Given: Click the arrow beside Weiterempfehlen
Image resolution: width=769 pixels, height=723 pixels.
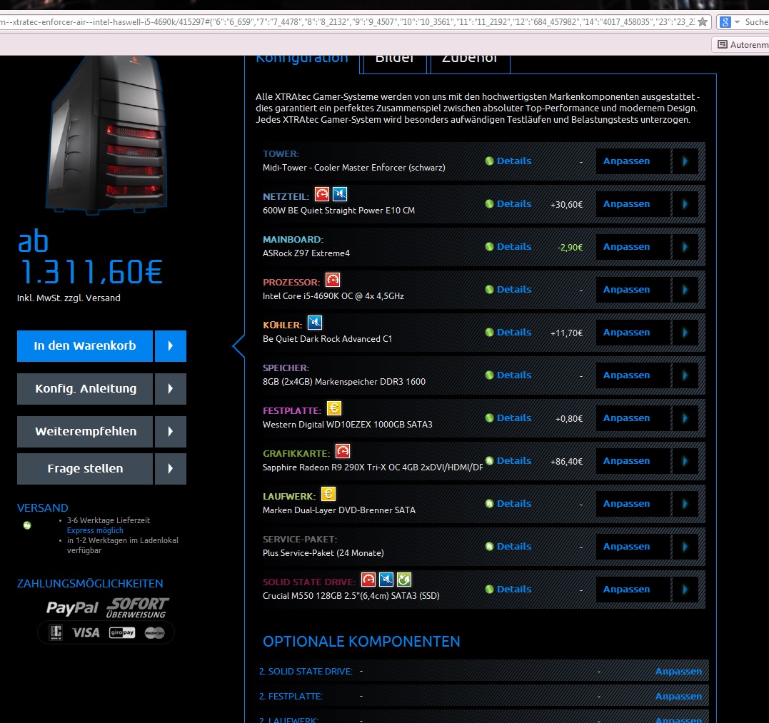Looking at the screenshot, I should click(171, 432).
